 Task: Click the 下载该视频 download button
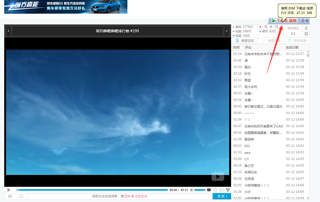(x=284, y=20)
